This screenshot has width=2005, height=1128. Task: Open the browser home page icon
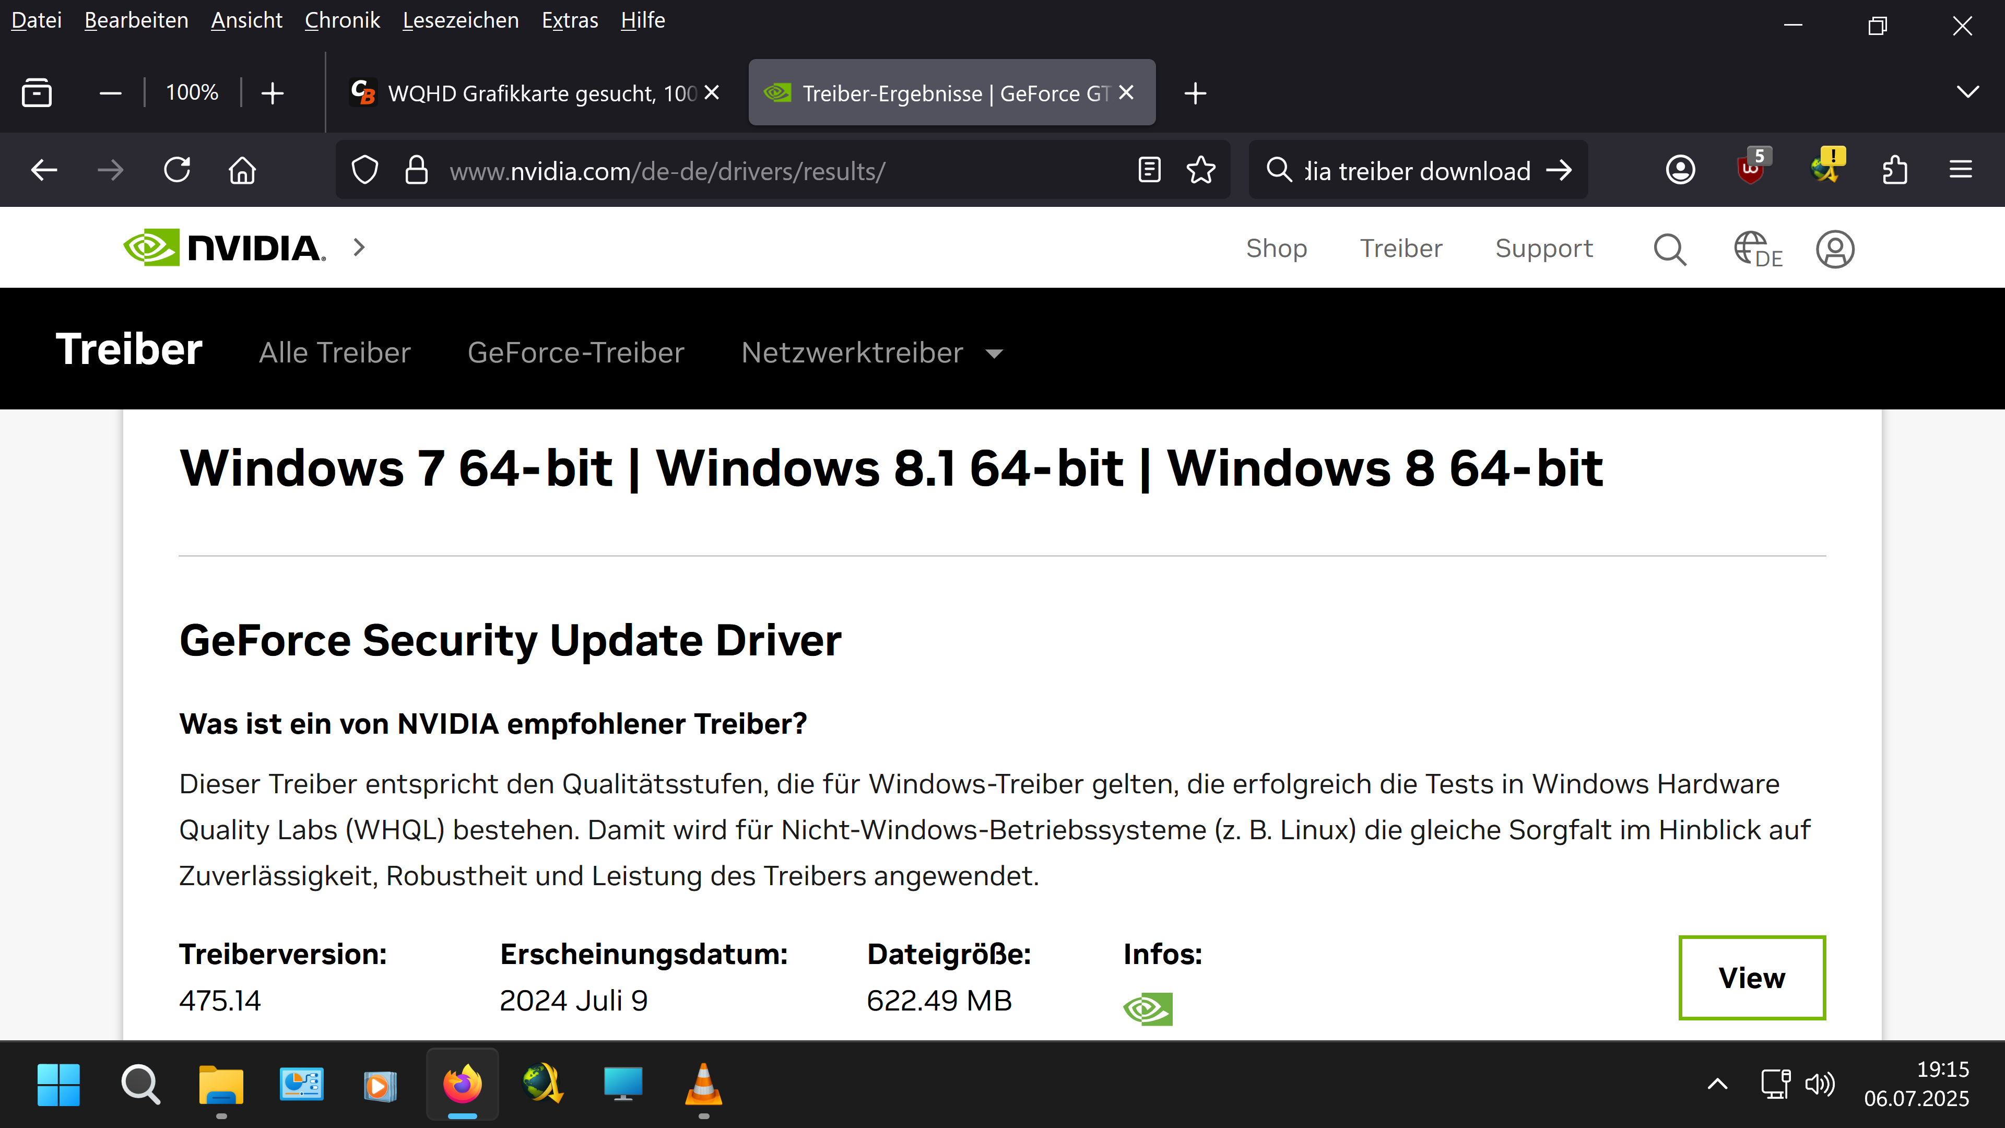point(242,170)
